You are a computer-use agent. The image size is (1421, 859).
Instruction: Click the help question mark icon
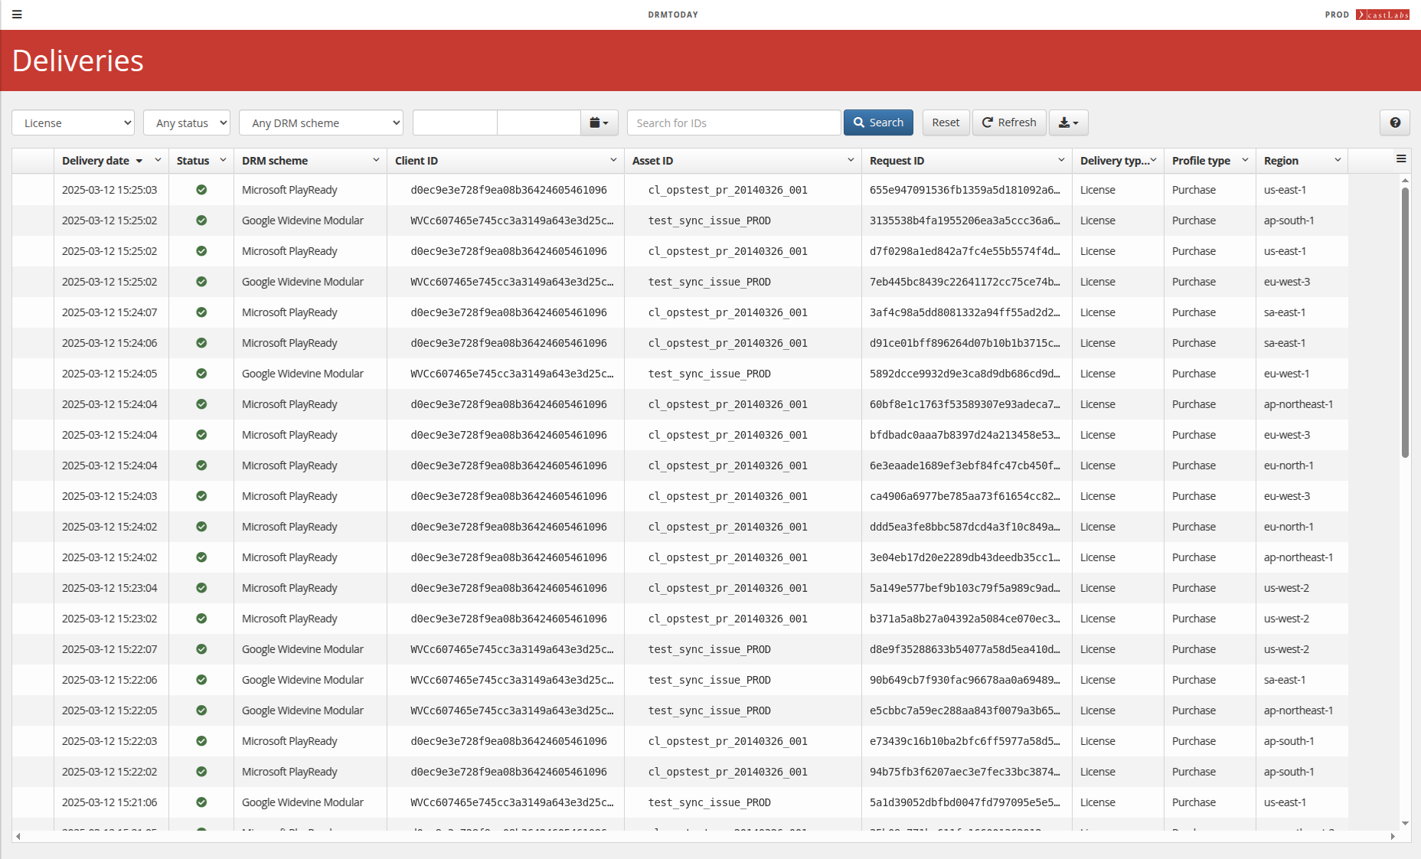point(1395,122)
